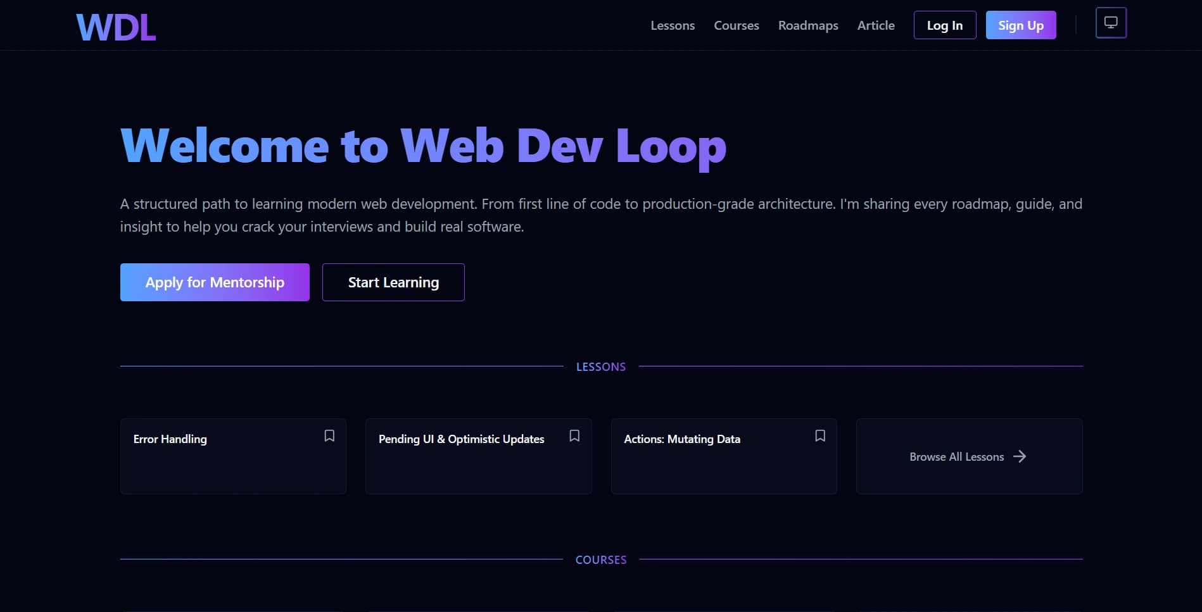Click the LESSONS section heading

600,366
